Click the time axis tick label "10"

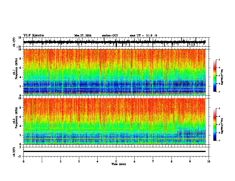click(209, 161)
